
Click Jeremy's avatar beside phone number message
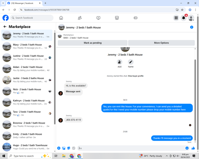click(60, 120)
